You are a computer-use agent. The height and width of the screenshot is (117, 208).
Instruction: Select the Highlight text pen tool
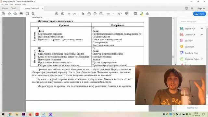point(141,14)
